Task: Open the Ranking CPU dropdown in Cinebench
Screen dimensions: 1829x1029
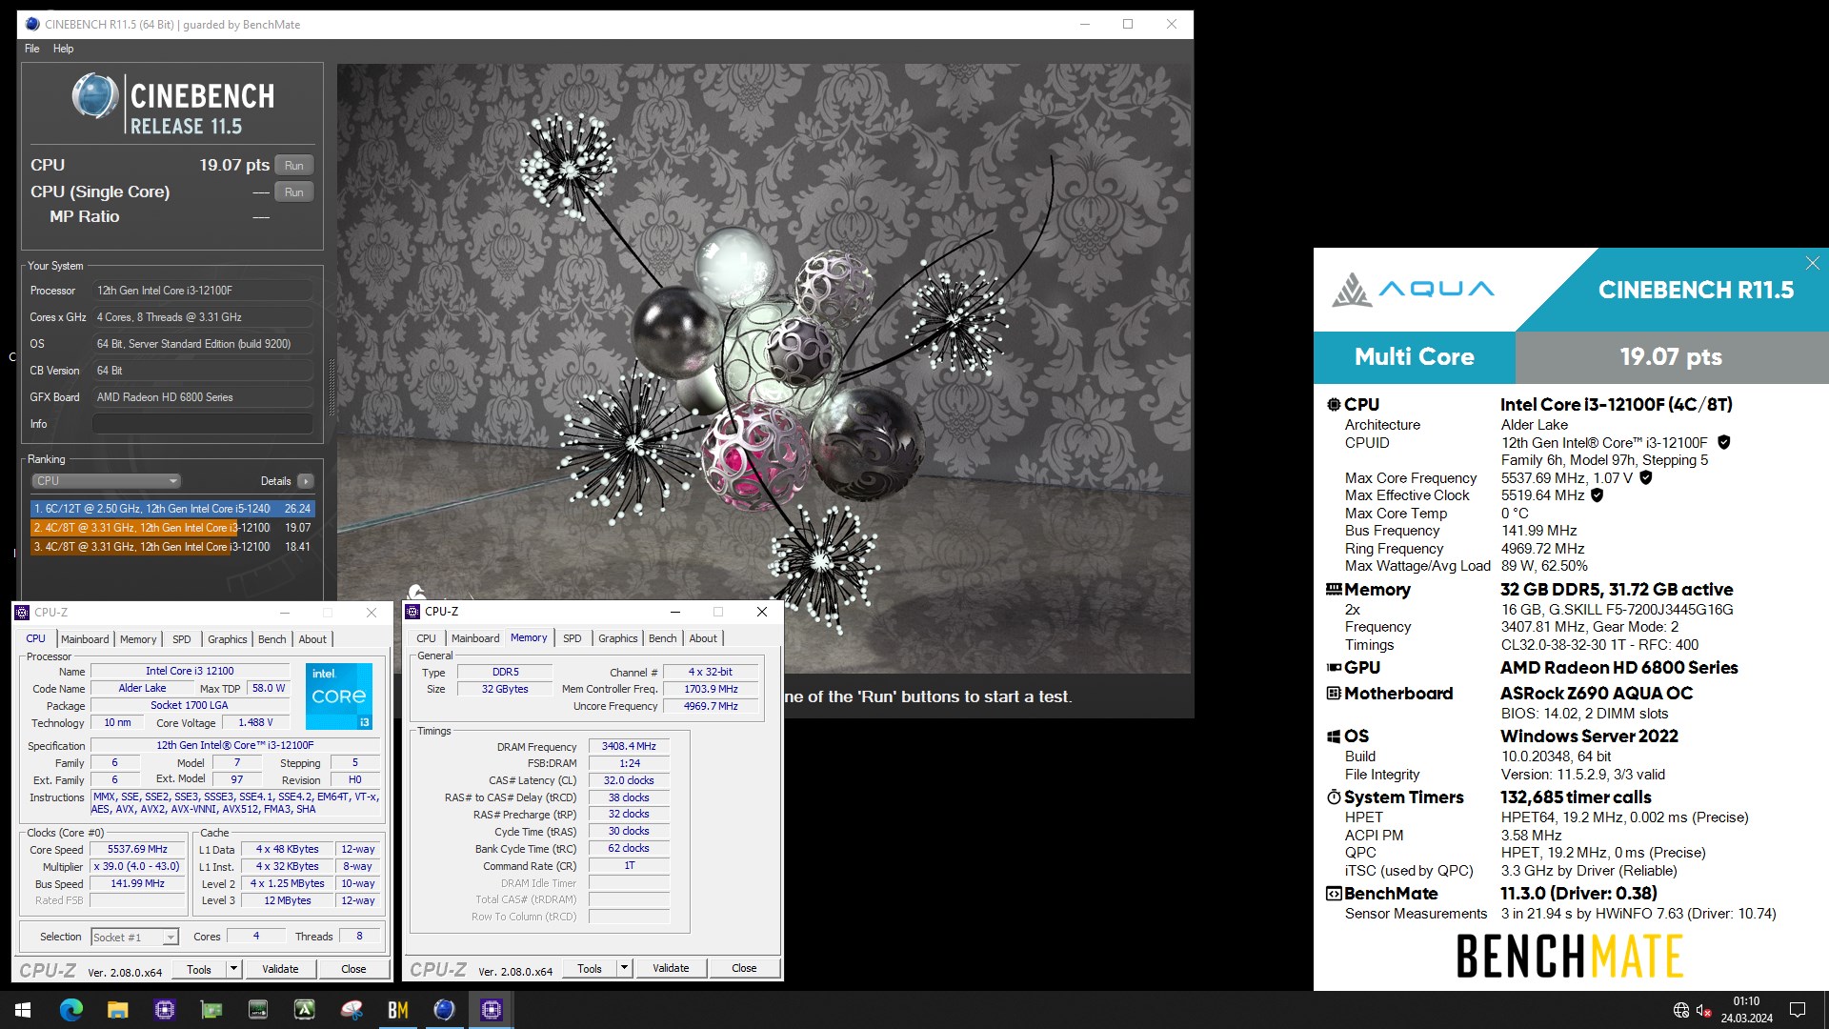Action: [106, 481]
